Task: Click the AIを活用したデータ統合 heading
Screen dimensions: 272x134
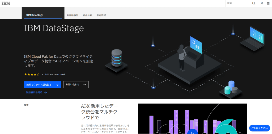Action: pos(100,112)
